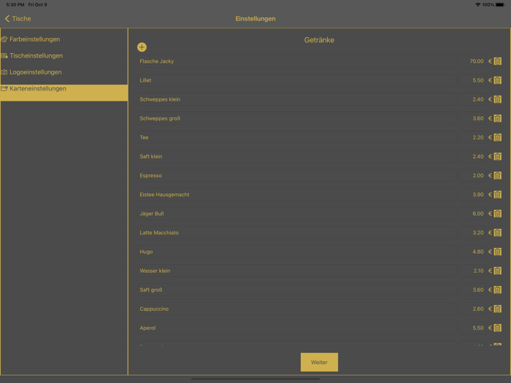This screenshot has height=383, width=511.
Task: Add a new drink with plus icon
Action: pos(142,47)
